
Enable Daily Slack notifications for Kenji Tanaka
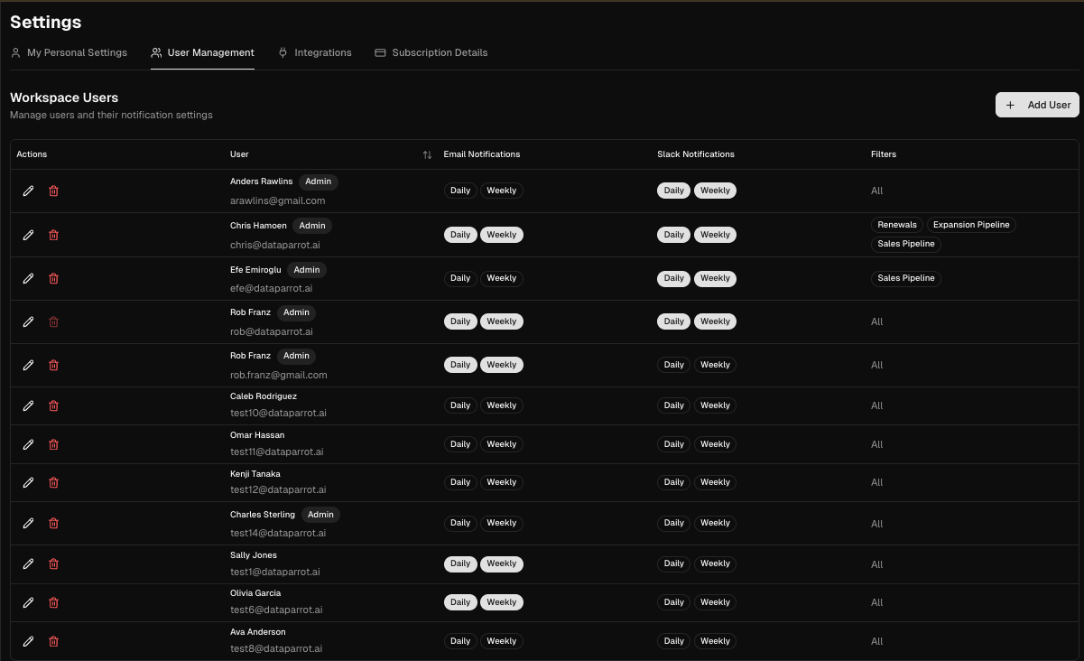673,482
